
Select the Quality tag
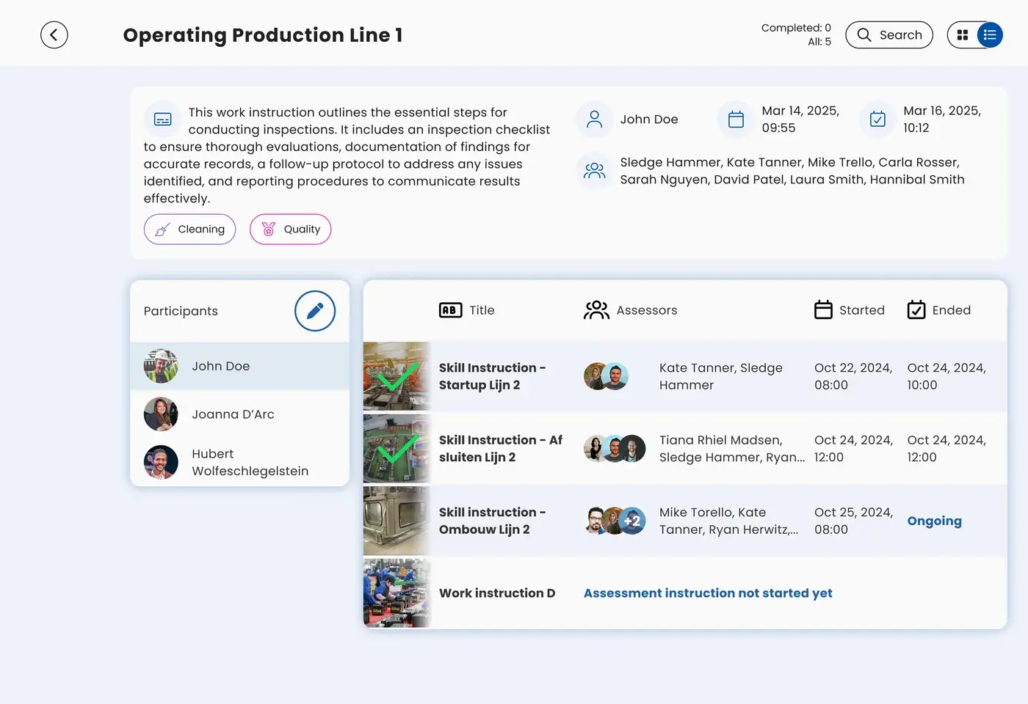(x=291, y=230)
